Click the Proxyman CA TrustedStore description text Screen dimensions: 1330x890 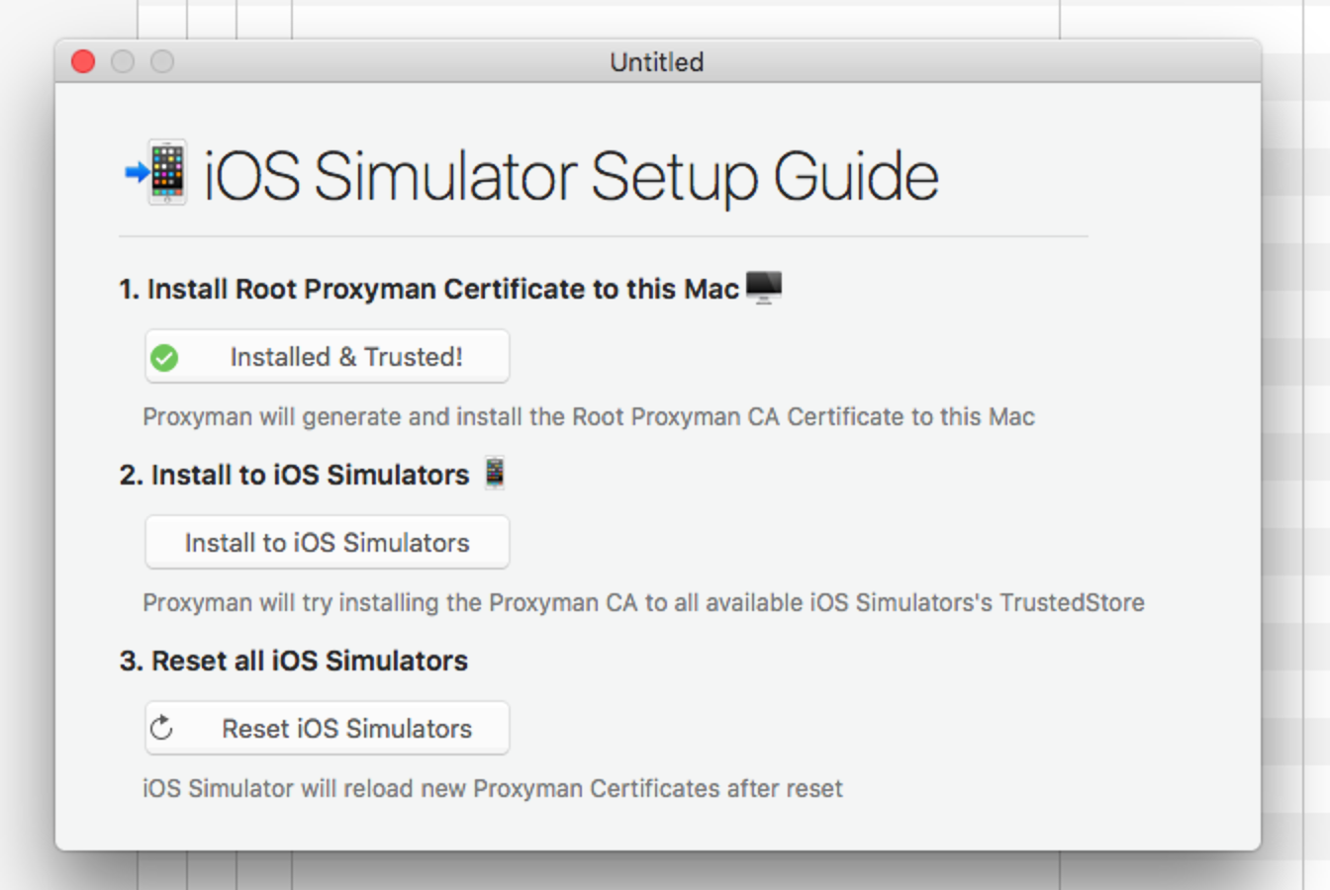[x=641, y=602]
